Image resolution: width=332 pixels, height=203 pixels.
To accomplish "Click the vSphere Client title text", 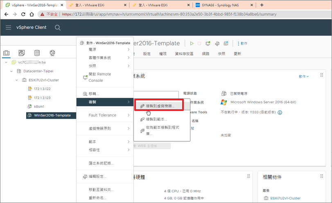I will [32, 27].
